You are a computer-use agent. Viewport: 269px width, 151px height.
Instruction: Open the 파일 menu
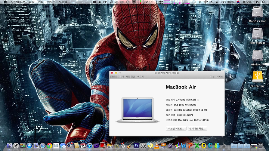click(32, 2)
